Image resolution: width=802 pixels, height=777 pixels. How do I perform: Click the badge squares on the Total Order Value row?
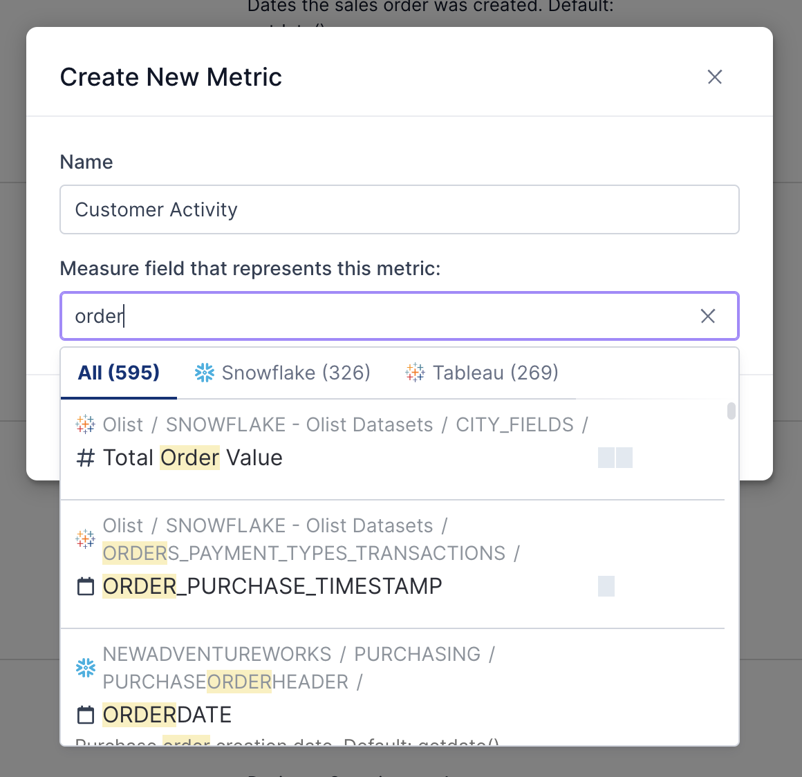(x=615, y=458)
